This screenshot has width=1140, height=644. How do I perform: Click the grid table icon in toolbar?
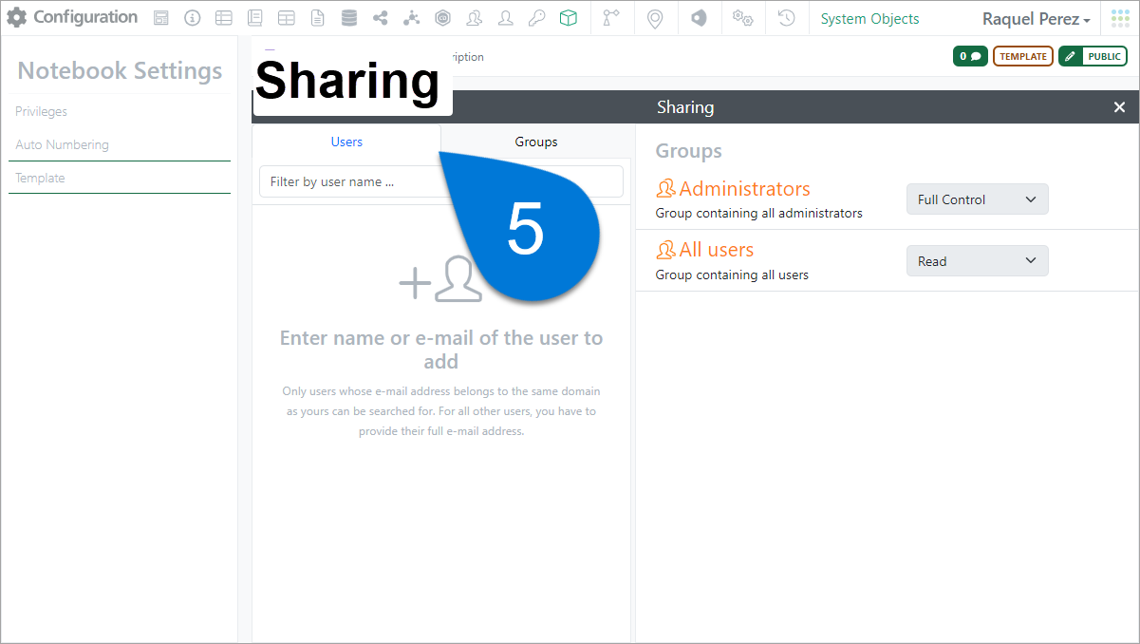pyautogui.click(x=286, y=18)
